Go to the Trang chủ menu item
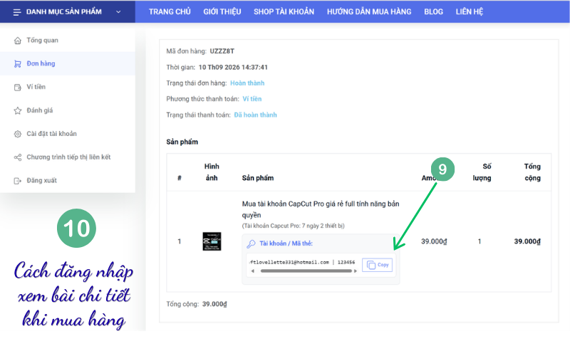Screen dimensions: 570x356 tap(170, 11)
